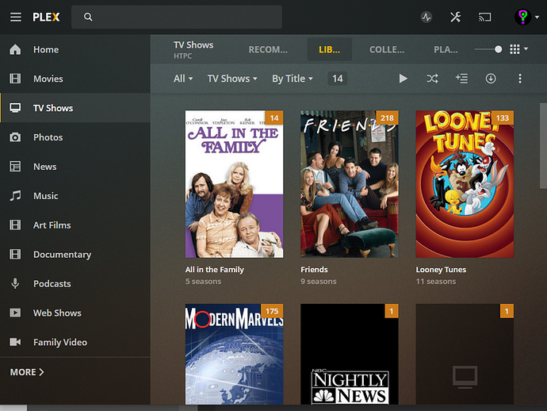Click TV Shows HTPC header title
The height and width of the screenshot is (411, 547).
(193, 49)
